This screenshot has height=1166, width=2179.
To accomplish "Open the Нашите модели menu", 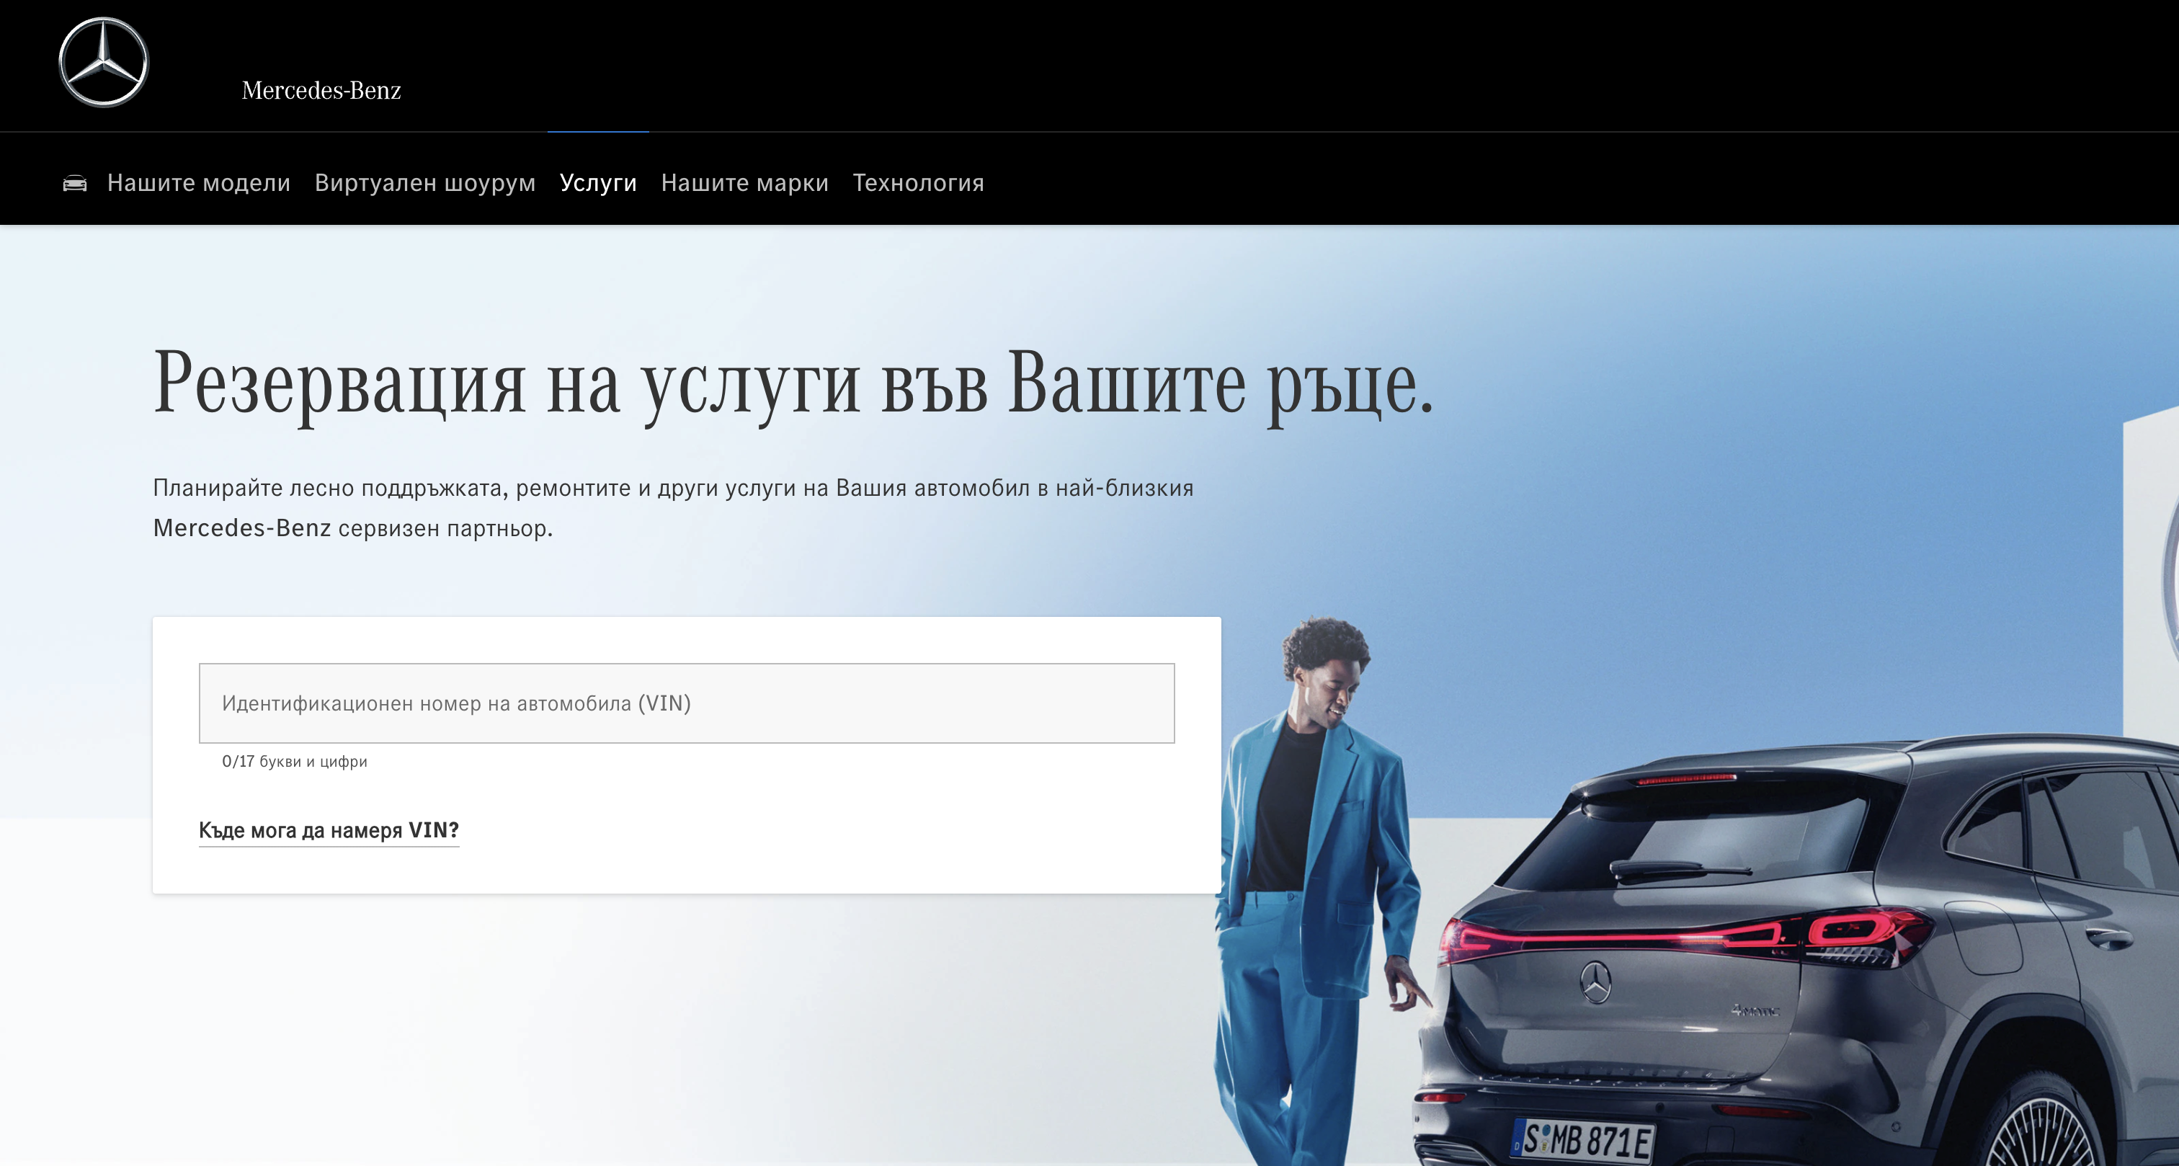I will click(x=199, y=183).
